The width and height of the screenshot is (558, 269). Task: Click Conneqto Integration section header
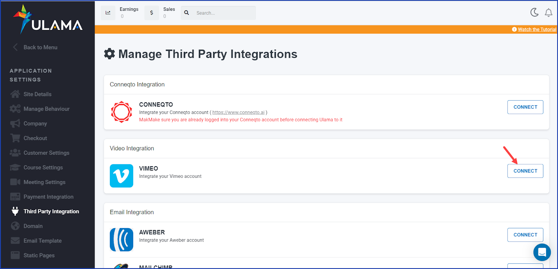137,84
